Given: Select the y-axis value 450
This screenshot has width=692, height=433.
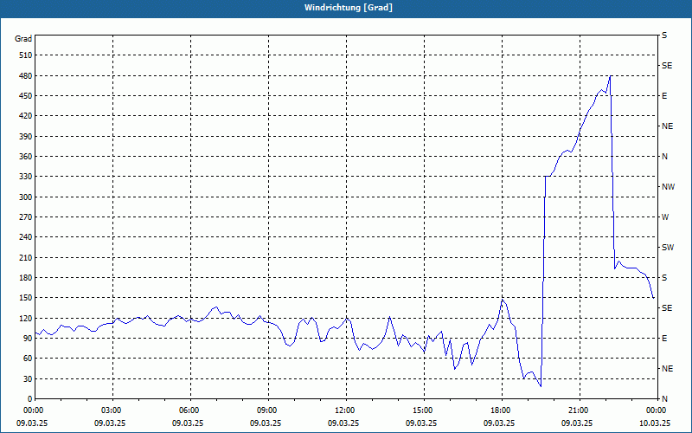Looking at the screenshot, I should [26, 96].
